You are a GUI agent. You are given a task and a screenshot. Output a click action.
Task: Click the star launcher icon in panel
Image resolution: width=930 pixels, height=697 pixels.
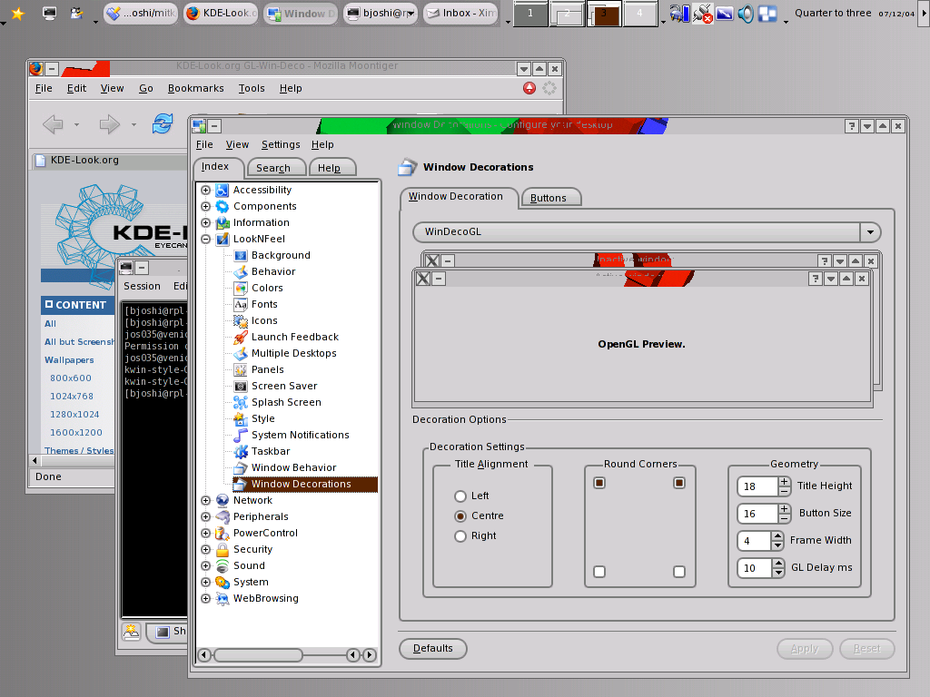[x=18, y=13]
